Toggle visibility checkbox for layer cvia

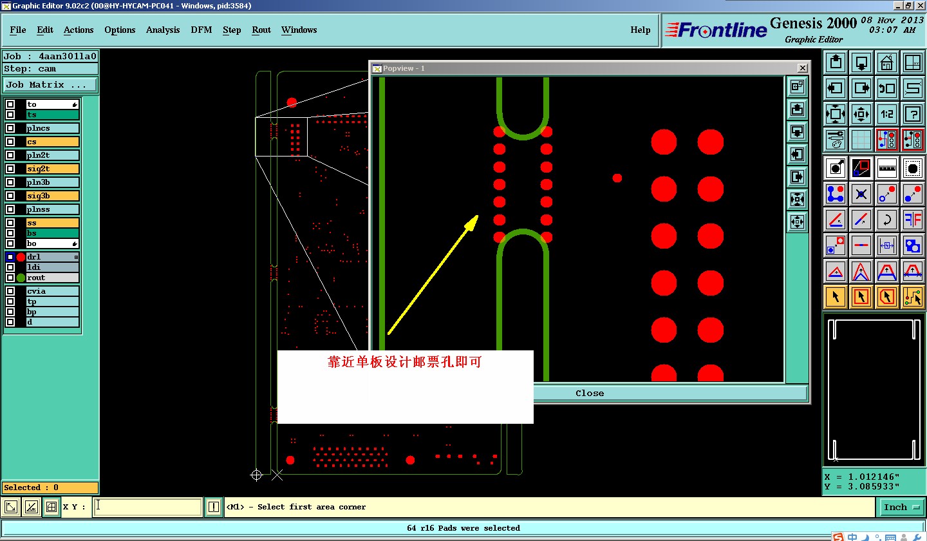click(10, 291)
